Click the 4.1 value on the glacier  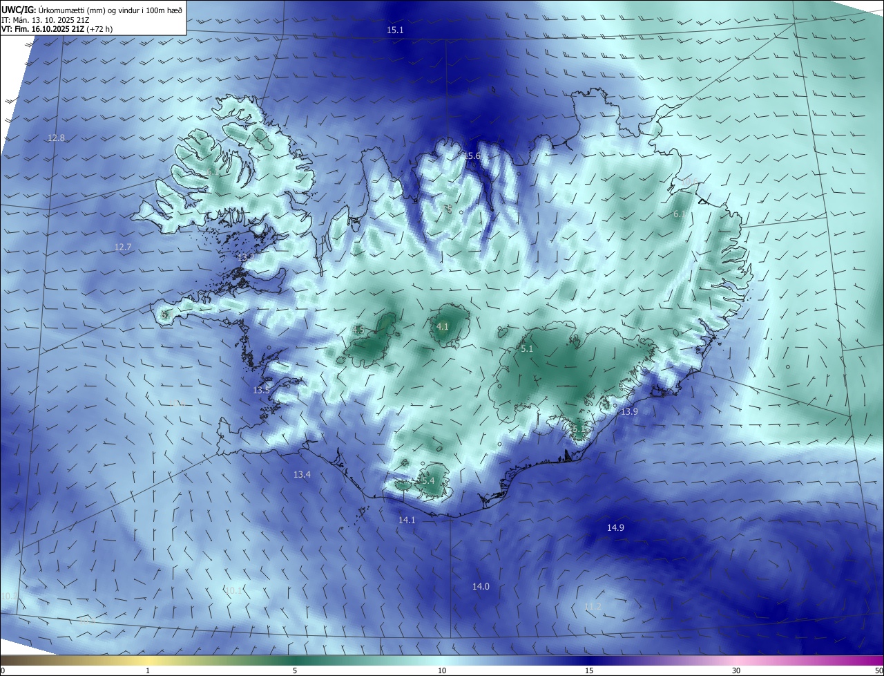(443, 327)
